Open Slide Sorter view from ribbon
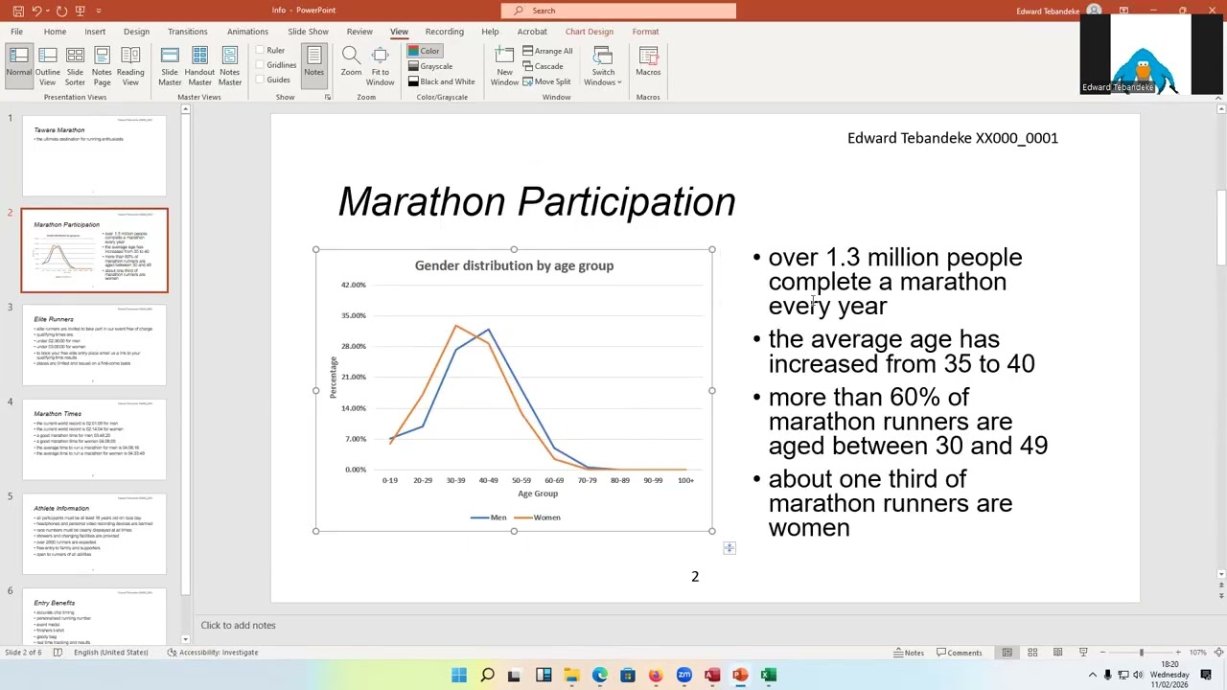 [75, 66]
